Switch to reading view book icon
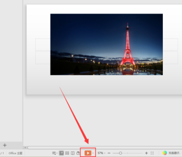The width and height of the screenshot is (182, 157). point(73,153)
